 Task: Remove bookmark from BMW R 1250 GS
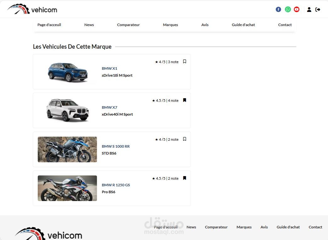185,178
